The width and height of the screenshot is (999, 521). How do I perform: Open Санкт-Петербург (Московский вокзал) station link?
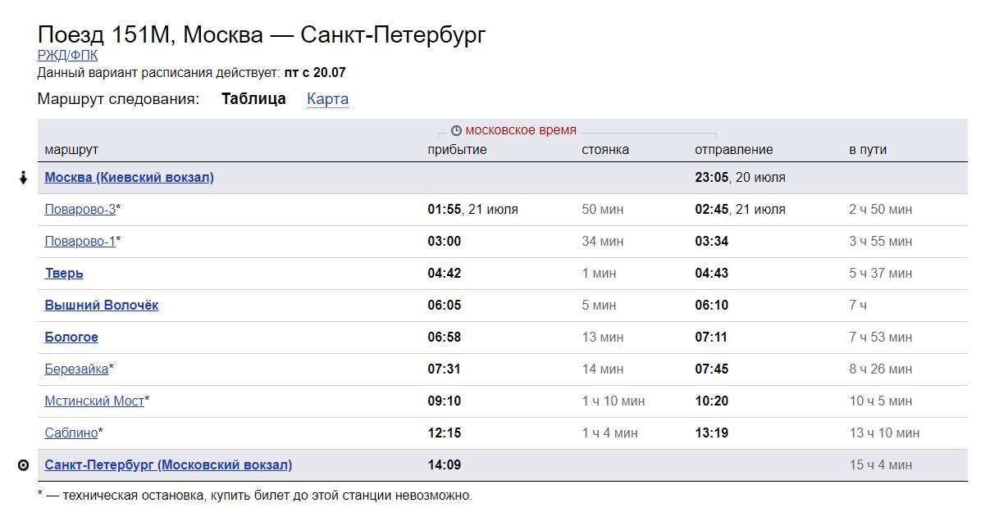pyautogui.click(x=168, y=465)
